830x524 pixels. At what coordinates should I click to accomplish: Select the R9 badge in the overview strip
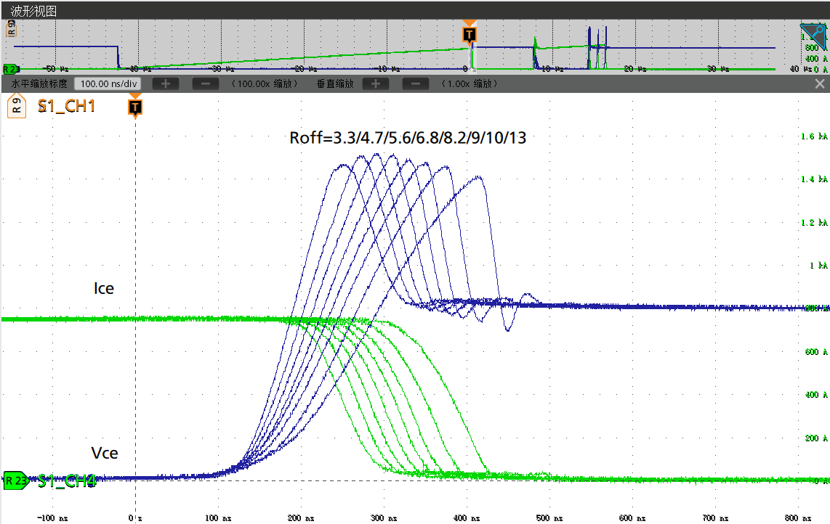click(11, 29)
